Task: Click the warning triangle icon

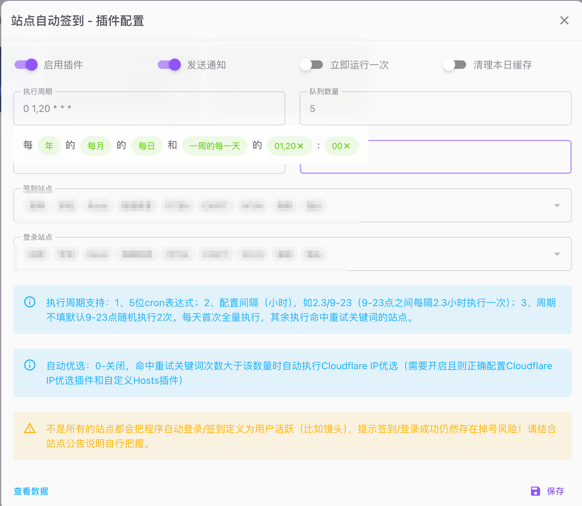Action: click(x=30, y=428)
